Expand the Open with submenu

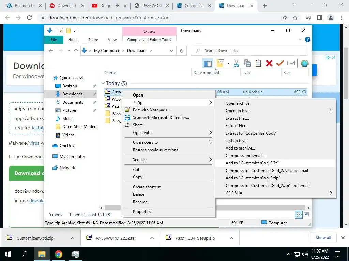pos(168,133)
